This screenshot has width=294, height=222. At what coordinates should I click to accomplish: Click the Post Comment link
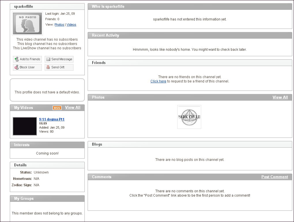(275, 177)
